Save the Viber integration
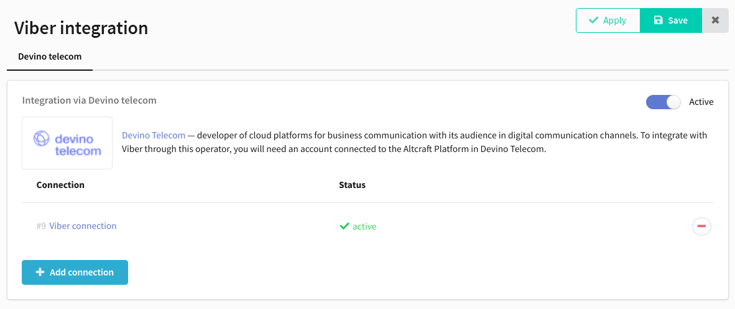Screen dimensions: 735x309 [x=671, y=20]
